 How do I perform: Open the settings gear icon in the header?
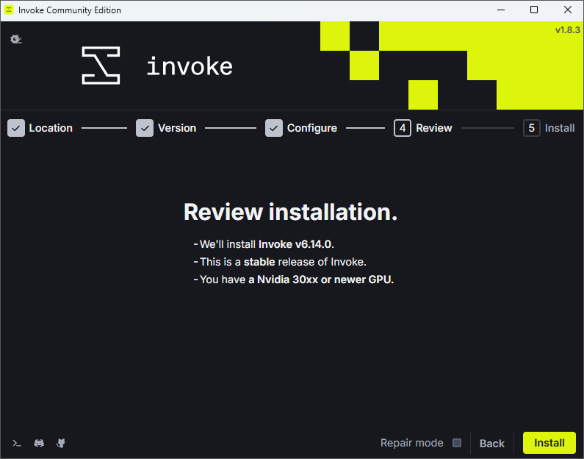tap(16, 39)
